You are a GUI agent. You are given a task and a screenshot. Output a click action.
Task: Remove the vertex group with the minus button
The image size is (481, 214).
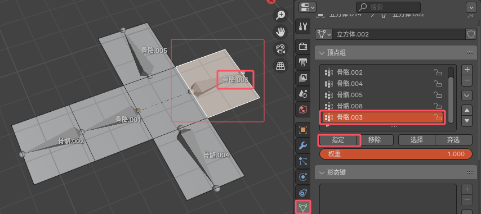click(x=467, y=80)
